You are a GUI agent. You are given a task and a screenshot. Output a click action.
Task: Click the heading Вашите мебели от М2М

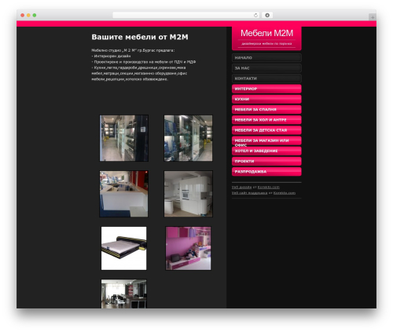click(x=140, y=37)
